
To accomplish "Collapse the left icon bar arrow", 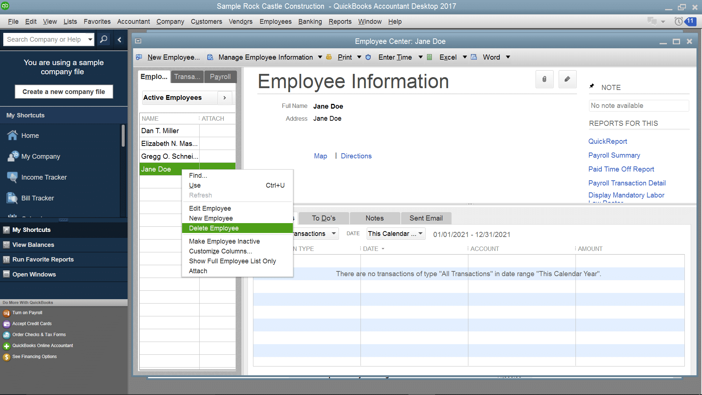I will click(119, 39).
